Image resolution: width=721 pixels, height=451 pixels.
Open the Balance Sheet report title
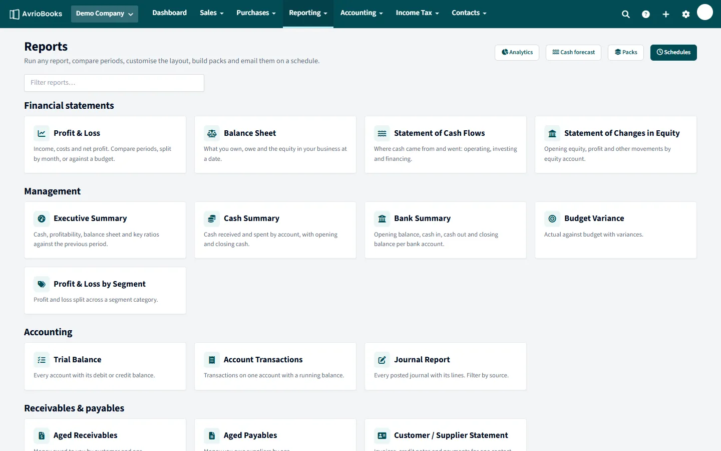(250, 133)
